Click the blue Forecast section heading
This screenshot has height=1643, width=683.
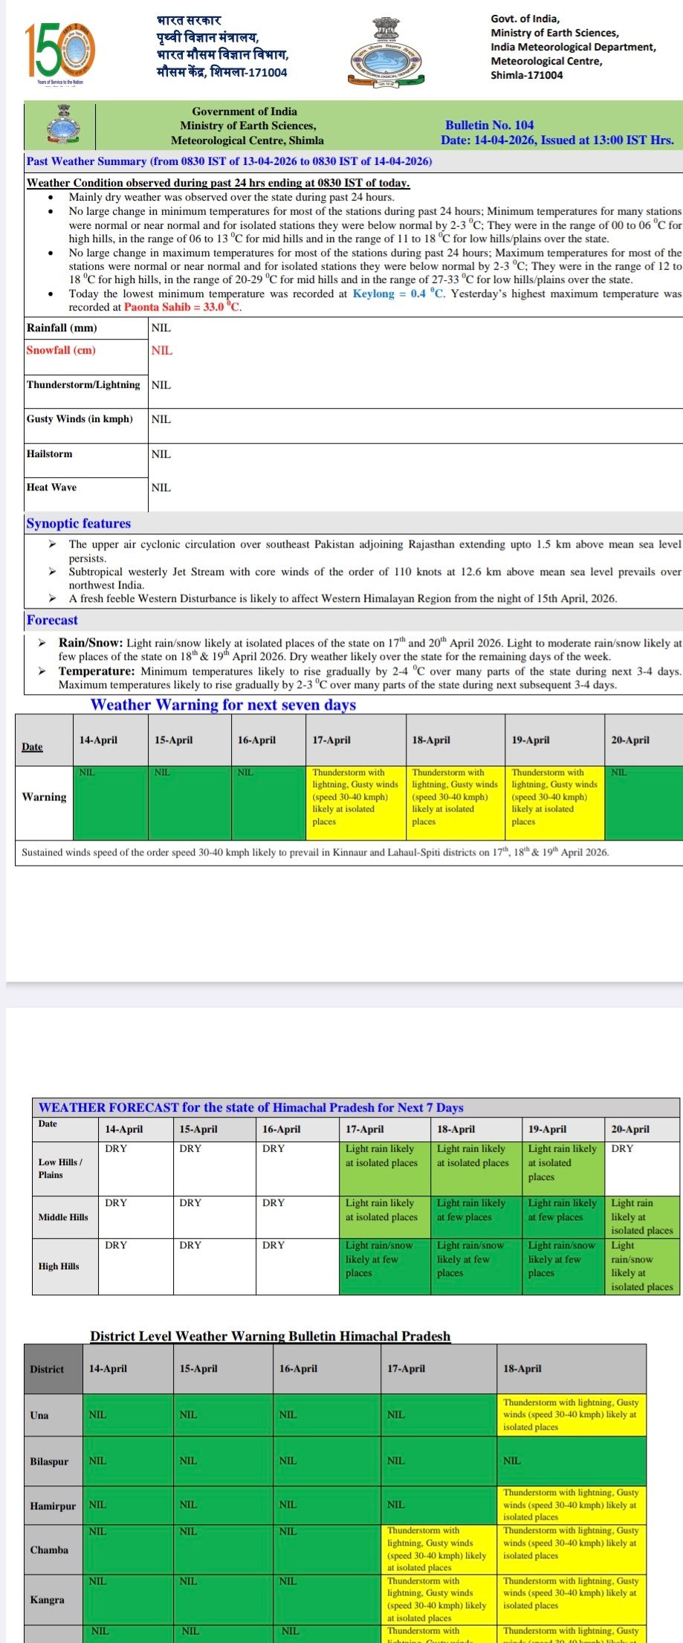pyautogui.click(x=52, y=620)
